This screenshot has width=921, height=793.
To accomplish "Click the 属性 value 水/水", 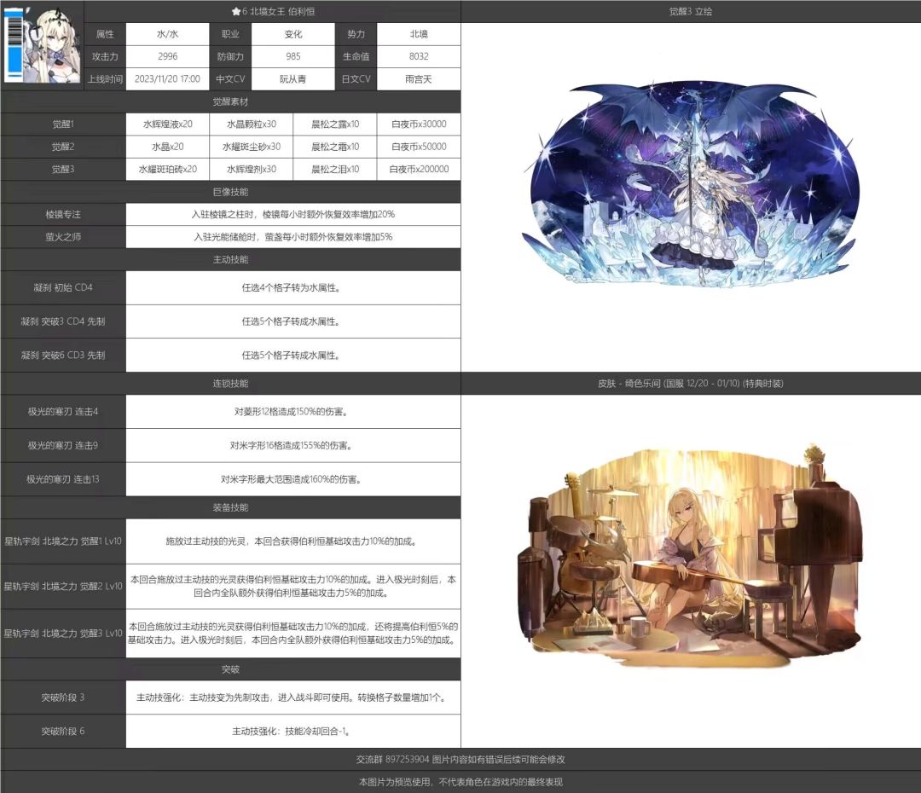I will [x=167, y=34].
